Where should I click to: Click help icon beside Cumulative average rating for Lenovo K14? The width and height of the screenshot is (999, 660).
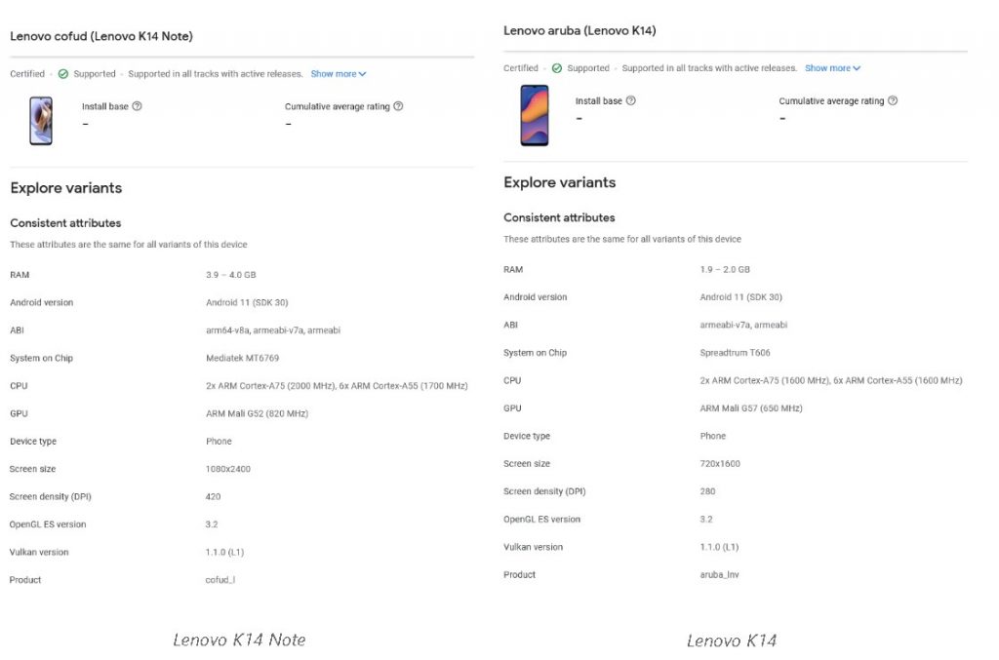[893, 100]
